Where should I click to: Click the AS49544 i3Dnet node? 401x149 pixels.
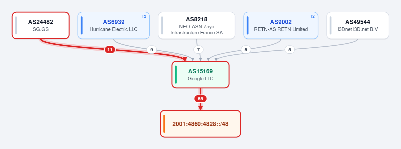coord(358,25)
